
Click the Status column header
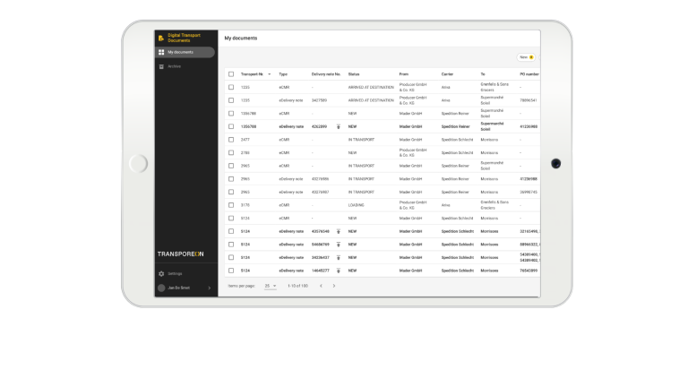[x=354, y=73]
